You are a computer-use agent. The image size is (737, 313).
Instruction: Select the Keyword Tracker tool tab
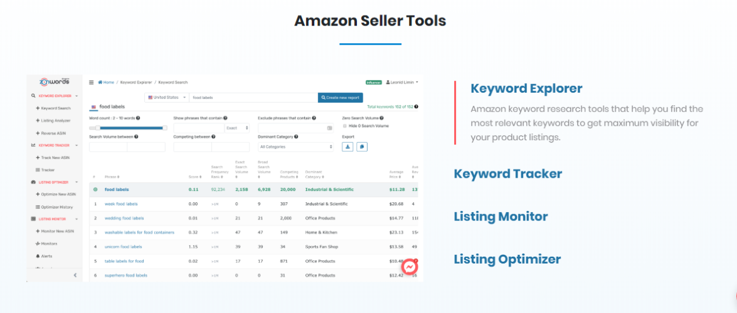pos(507,173)
